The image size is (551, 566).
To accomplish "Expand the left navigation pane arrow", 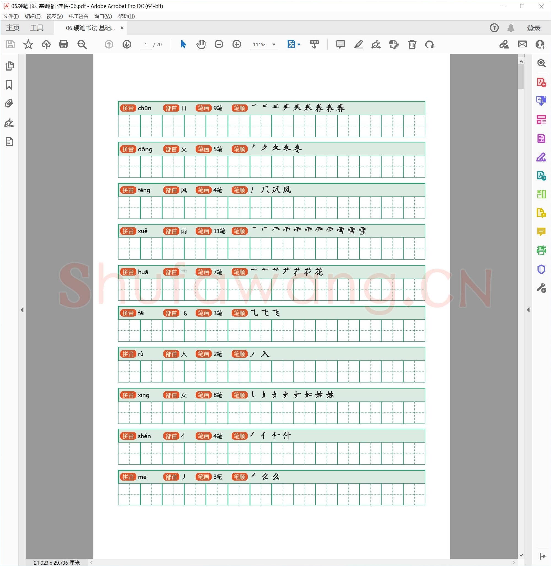I will [22, 310].
